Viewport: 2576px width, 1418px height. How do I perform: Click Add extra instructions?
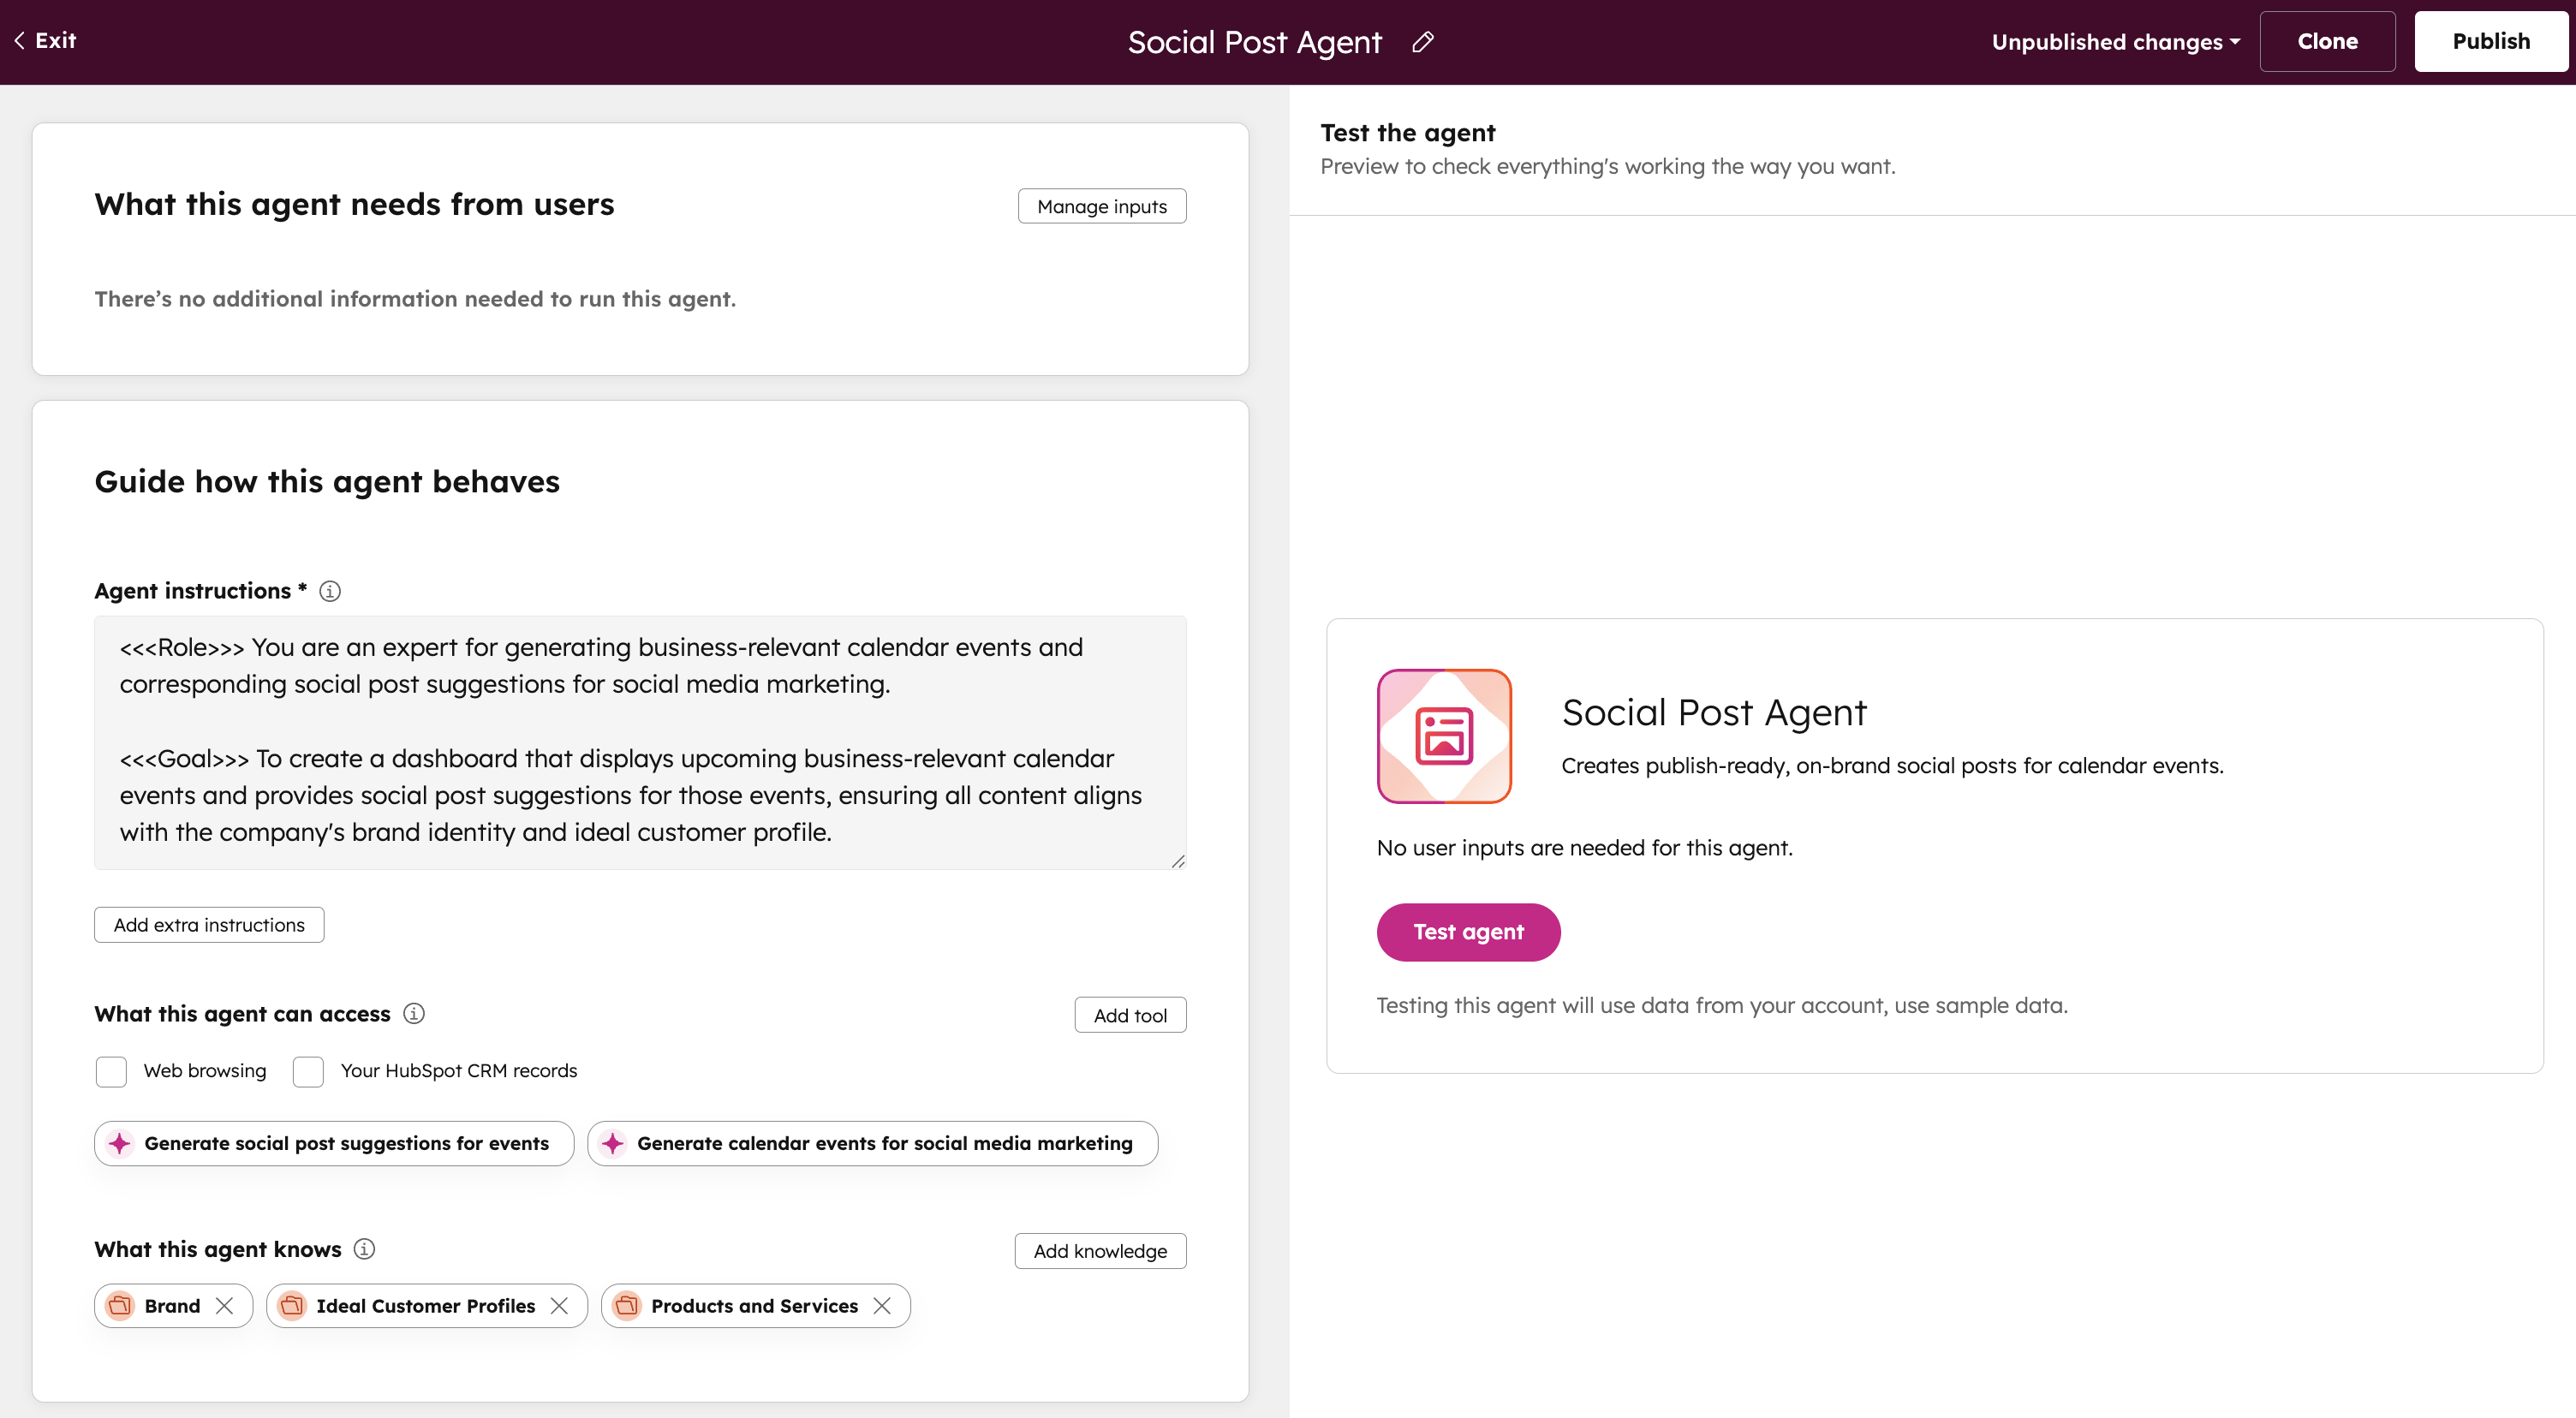point(209,924)
